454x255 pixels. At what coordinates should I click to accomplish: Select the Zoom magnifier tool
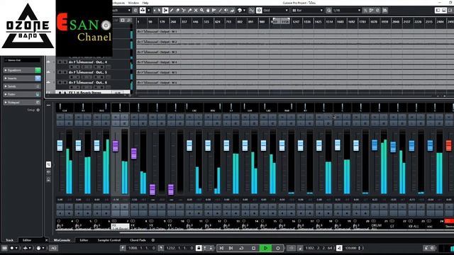(201, 10)
